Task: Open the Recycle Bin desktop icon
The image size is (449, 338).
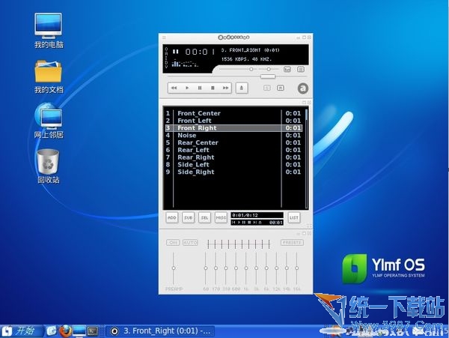Action: (x=48, y=160)
